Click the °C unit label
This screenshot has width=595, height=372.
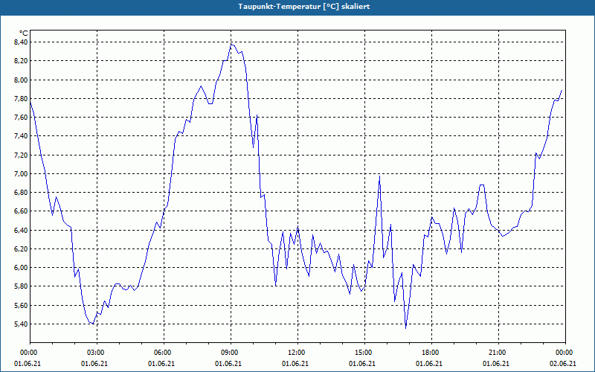pyautogui.click(x=24, y=33)
